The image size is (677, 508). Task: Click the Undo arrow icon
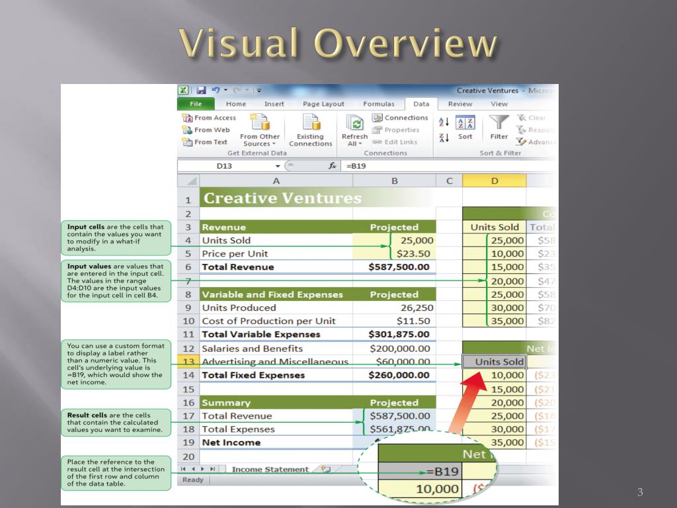(x=216, y=90)
